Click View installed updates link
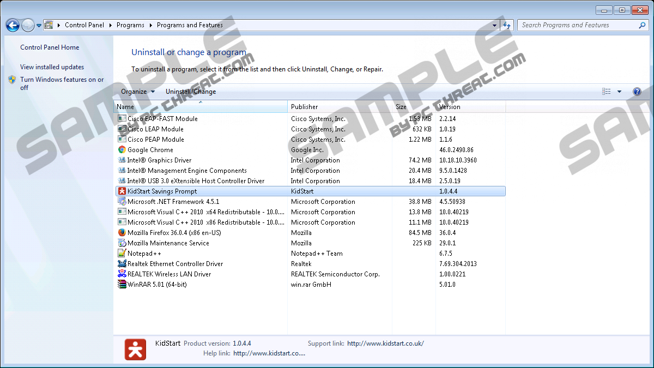This screenshot has height=368, width=654. (x=52, y=67)
